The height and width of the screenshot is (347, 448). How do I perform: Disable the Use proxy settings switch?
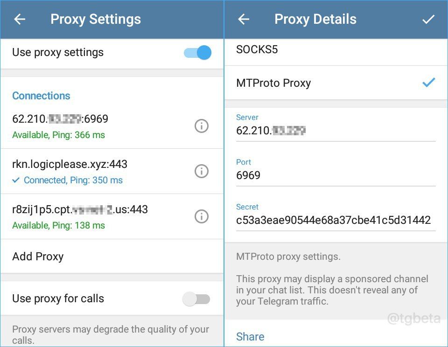[x=198, y=52]
